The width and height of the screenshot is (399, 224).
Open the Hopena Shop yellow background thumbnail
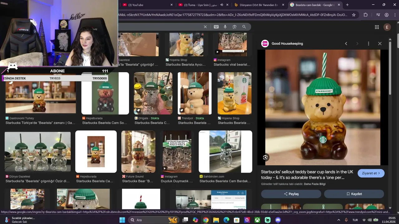pyautogui.click(x=234, y=93)
